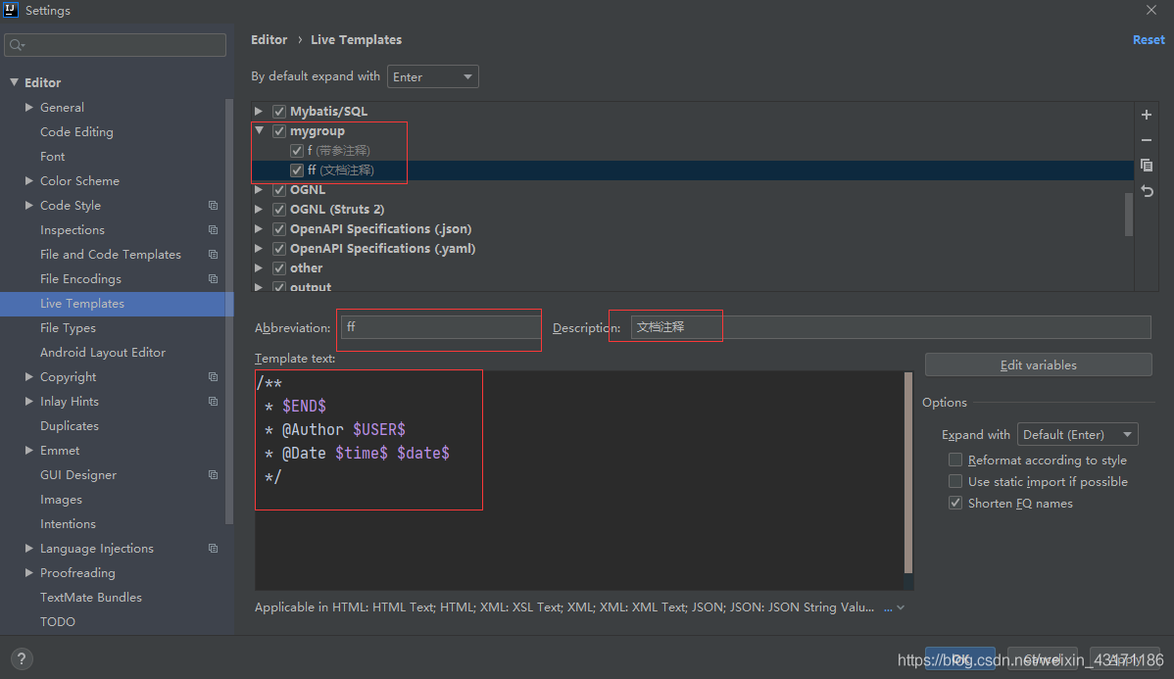Image resolution: width=1174 pixels, height=679 pixels.
Task: Click Editor in the breadcrumb header
Action: pyautogui.click(x=269, y=39)
